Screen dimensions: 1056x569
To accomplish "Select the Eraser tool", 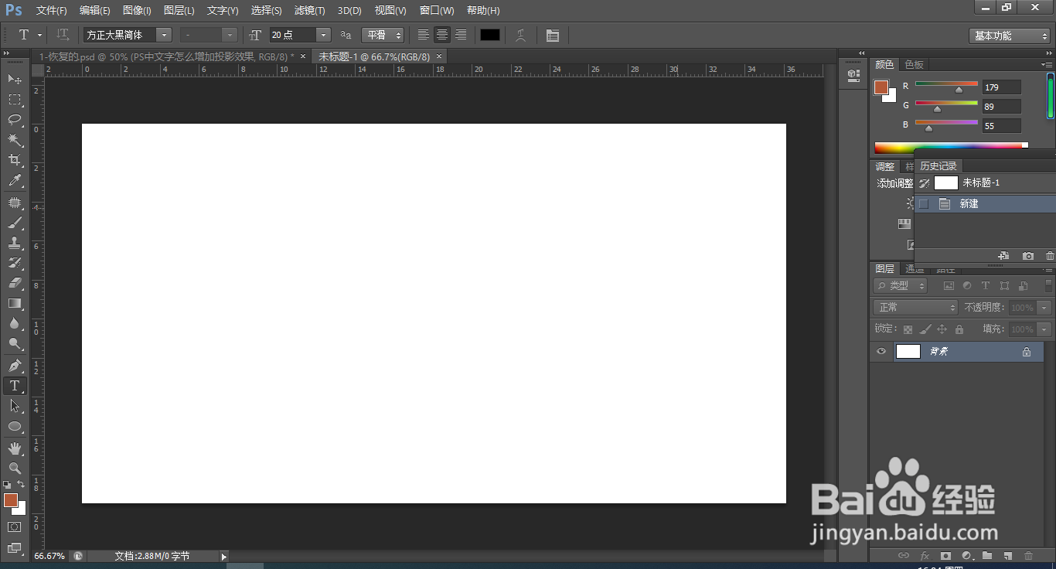I will pos(15,283).
